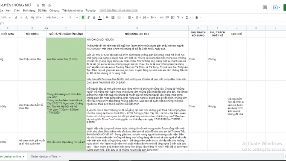
Task: Check cloud save status icon
Action: coord(49,6)
